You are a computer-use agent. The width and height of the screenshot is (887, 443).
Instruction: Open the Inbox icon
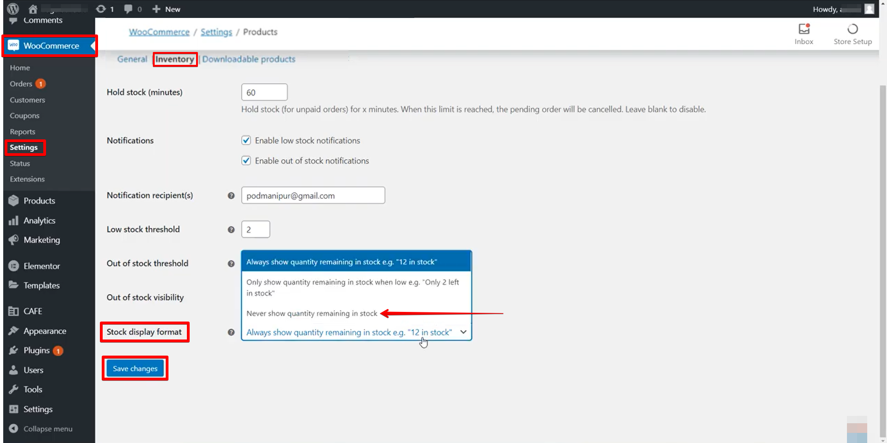(804, 29)
